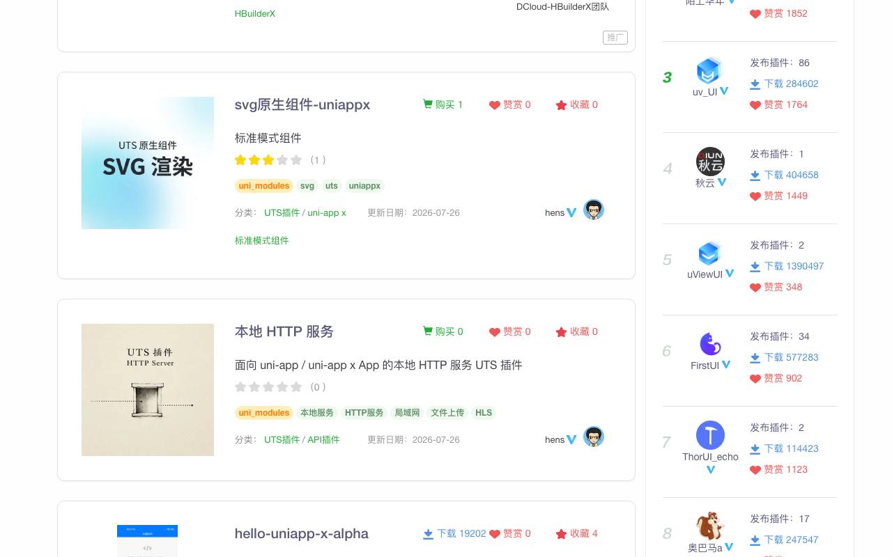Click the HLS tag
This screenshot has width=892, height=557.
[x=484, y=413]
